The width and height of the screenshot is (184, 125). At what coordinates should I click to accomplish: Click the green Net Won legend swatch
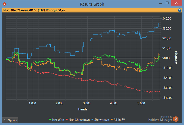pyautogui.click(x=50, y=120)
